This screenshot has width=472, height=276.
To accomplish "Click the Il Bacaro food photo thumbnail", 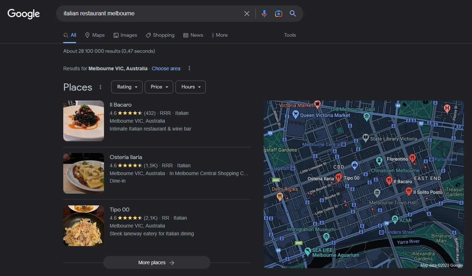I will [84, 121].
